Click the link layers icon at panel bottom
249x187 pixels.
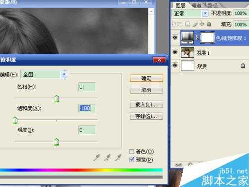(x=179, y=165)
